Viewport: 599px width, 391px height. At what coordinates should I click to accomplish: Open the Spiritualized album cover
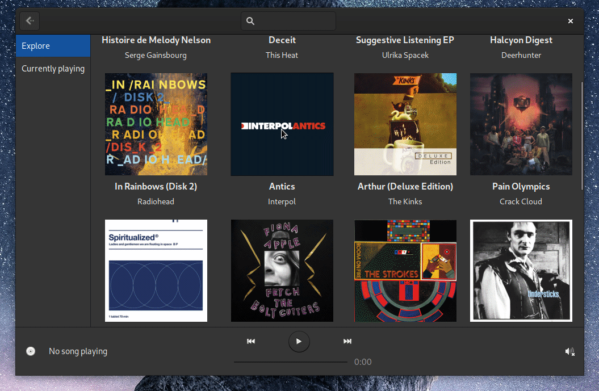156,271
